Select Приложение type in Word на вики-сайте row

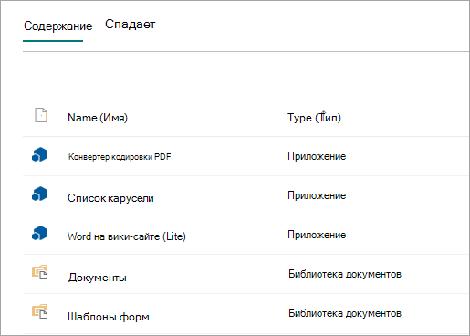pos(317,235)
